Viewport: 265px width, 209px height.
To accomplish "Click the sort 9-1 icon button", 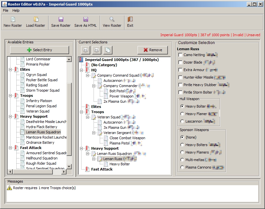I will [97, 50].
